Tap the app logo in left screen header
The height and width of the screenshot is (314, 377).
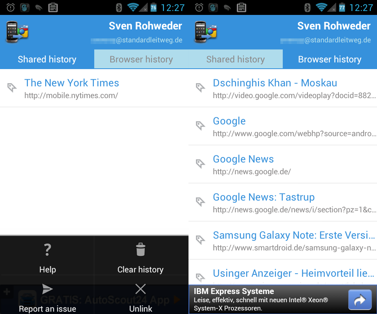coord(17,32)
